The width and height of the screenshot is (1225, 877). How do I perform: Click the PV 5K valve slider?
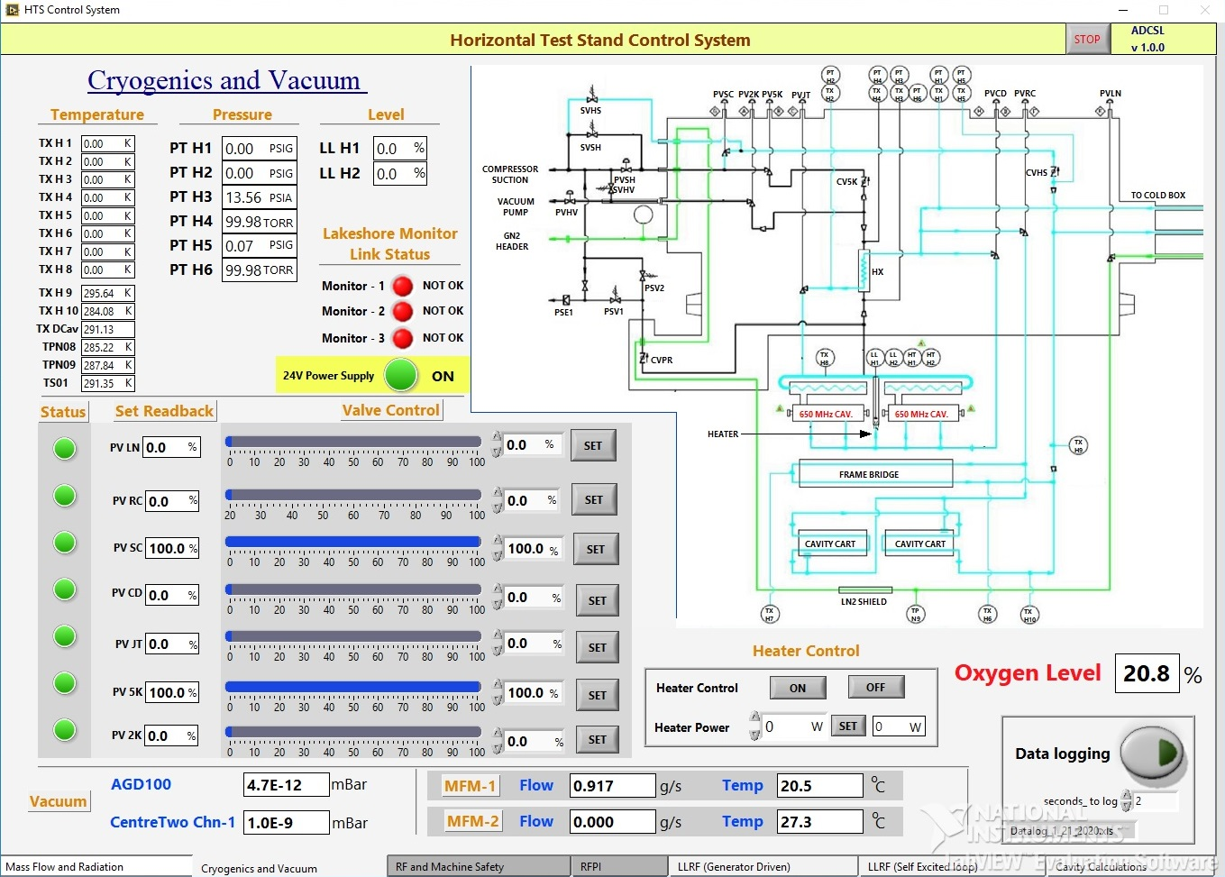click(x=353, y=687)
